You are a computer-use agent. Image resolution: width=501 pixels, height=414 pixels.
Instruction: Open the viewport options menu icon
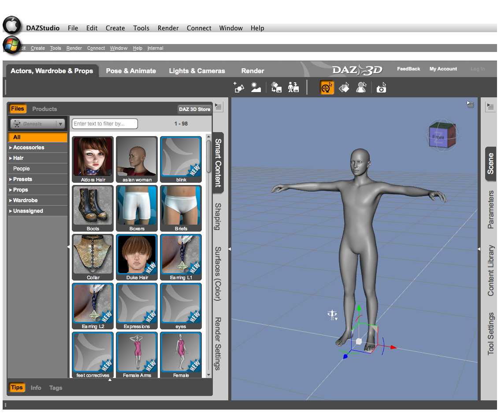click(x=470, y=104)
